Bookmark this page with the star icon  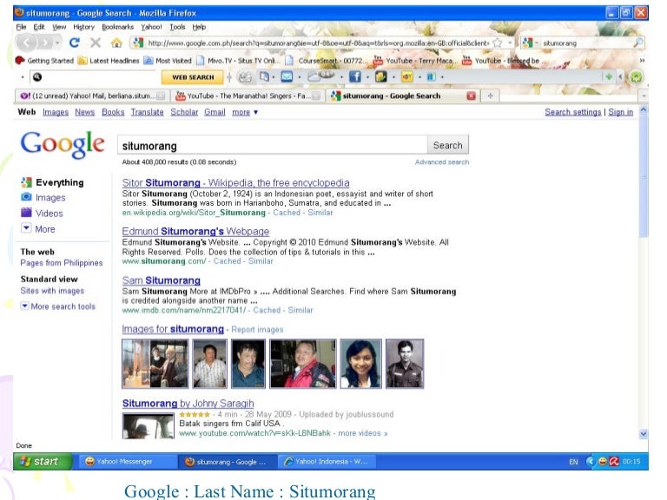click(498, 43)
